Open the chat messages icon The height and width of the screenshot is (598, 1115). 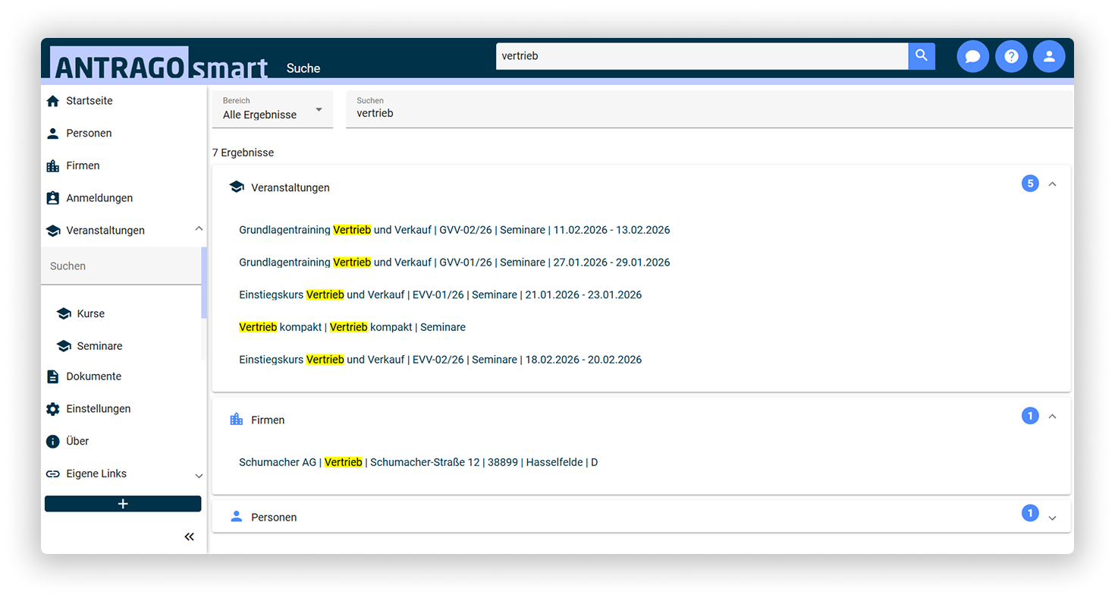[x=972, y=56]
